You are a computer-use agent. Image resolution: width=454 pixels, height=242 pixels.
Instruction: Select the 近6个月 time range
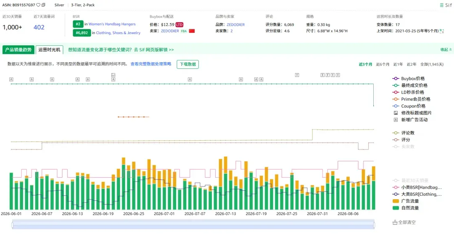click(383, 64)
